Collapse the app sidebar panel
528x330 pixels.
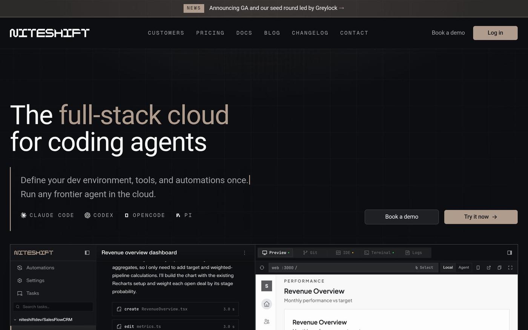click(x=87, y=253)
